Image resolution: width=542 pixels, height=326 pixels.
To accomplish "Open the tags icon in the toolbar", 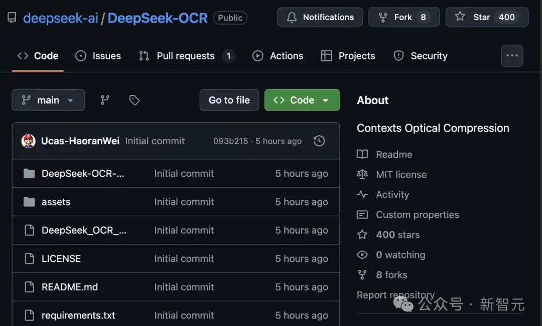I will point(134,100).
